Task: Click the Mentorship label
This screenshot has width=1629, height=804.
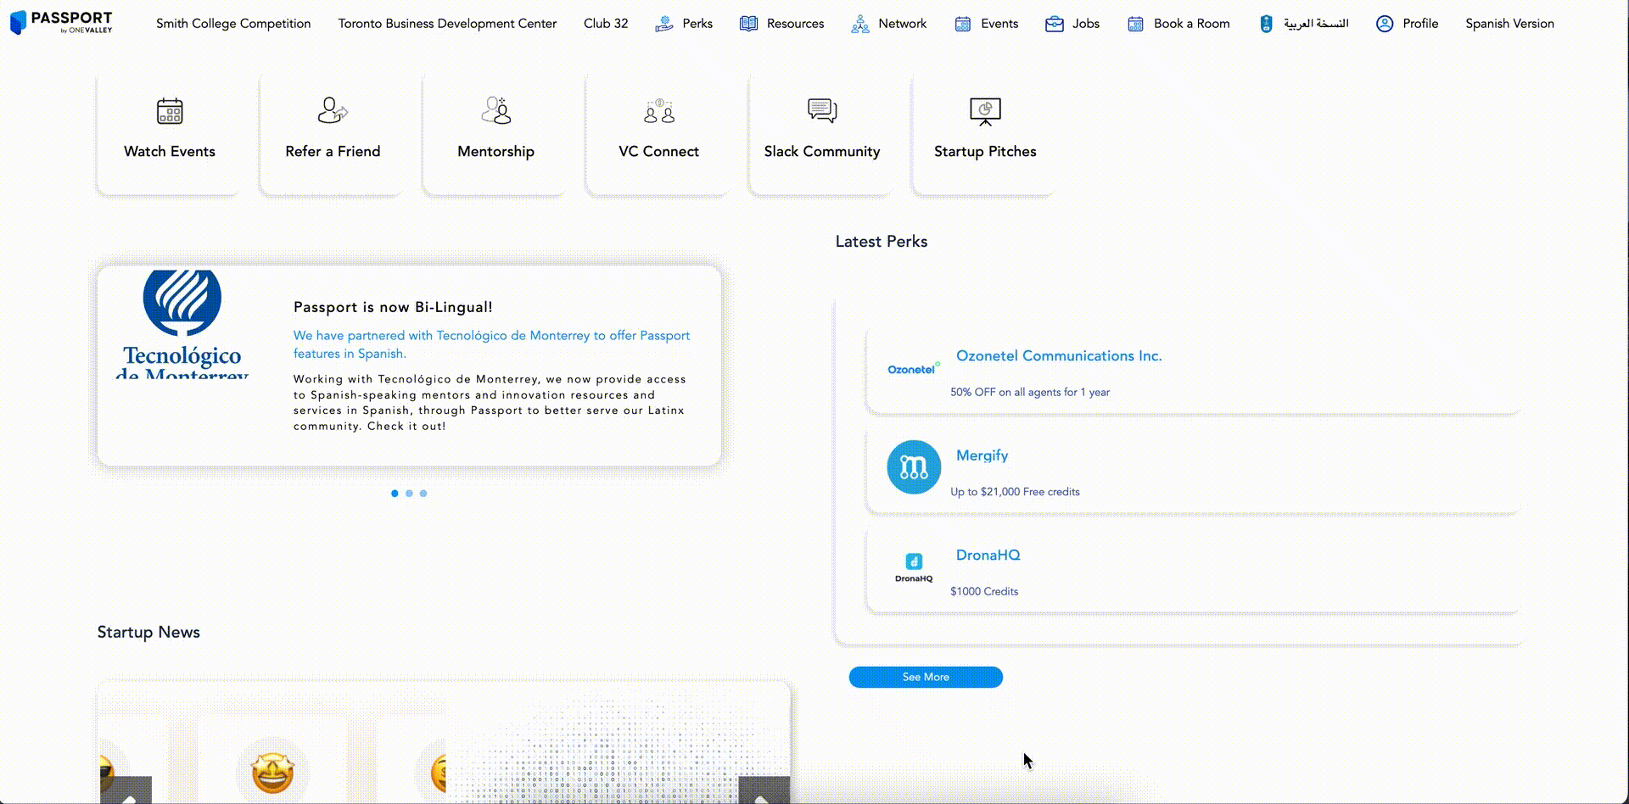Action: [495, 152]
